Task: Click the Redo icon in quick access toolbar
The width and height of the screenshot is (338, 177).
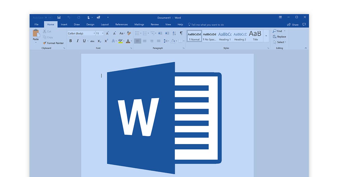Action: click(x=79, y=17)
